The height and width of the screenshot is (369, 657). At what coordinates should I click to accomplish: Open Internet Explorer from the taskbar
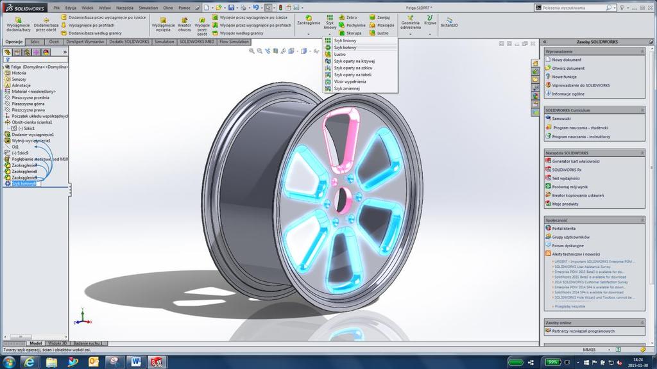29,362
